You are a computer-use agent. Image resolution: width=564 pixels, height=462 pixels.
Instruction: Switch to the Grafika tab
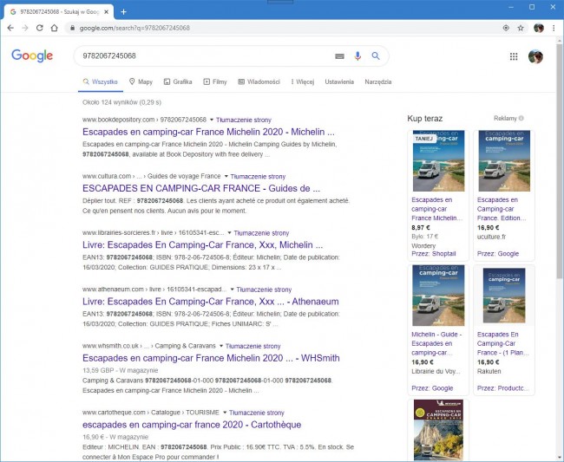point(178,81)
